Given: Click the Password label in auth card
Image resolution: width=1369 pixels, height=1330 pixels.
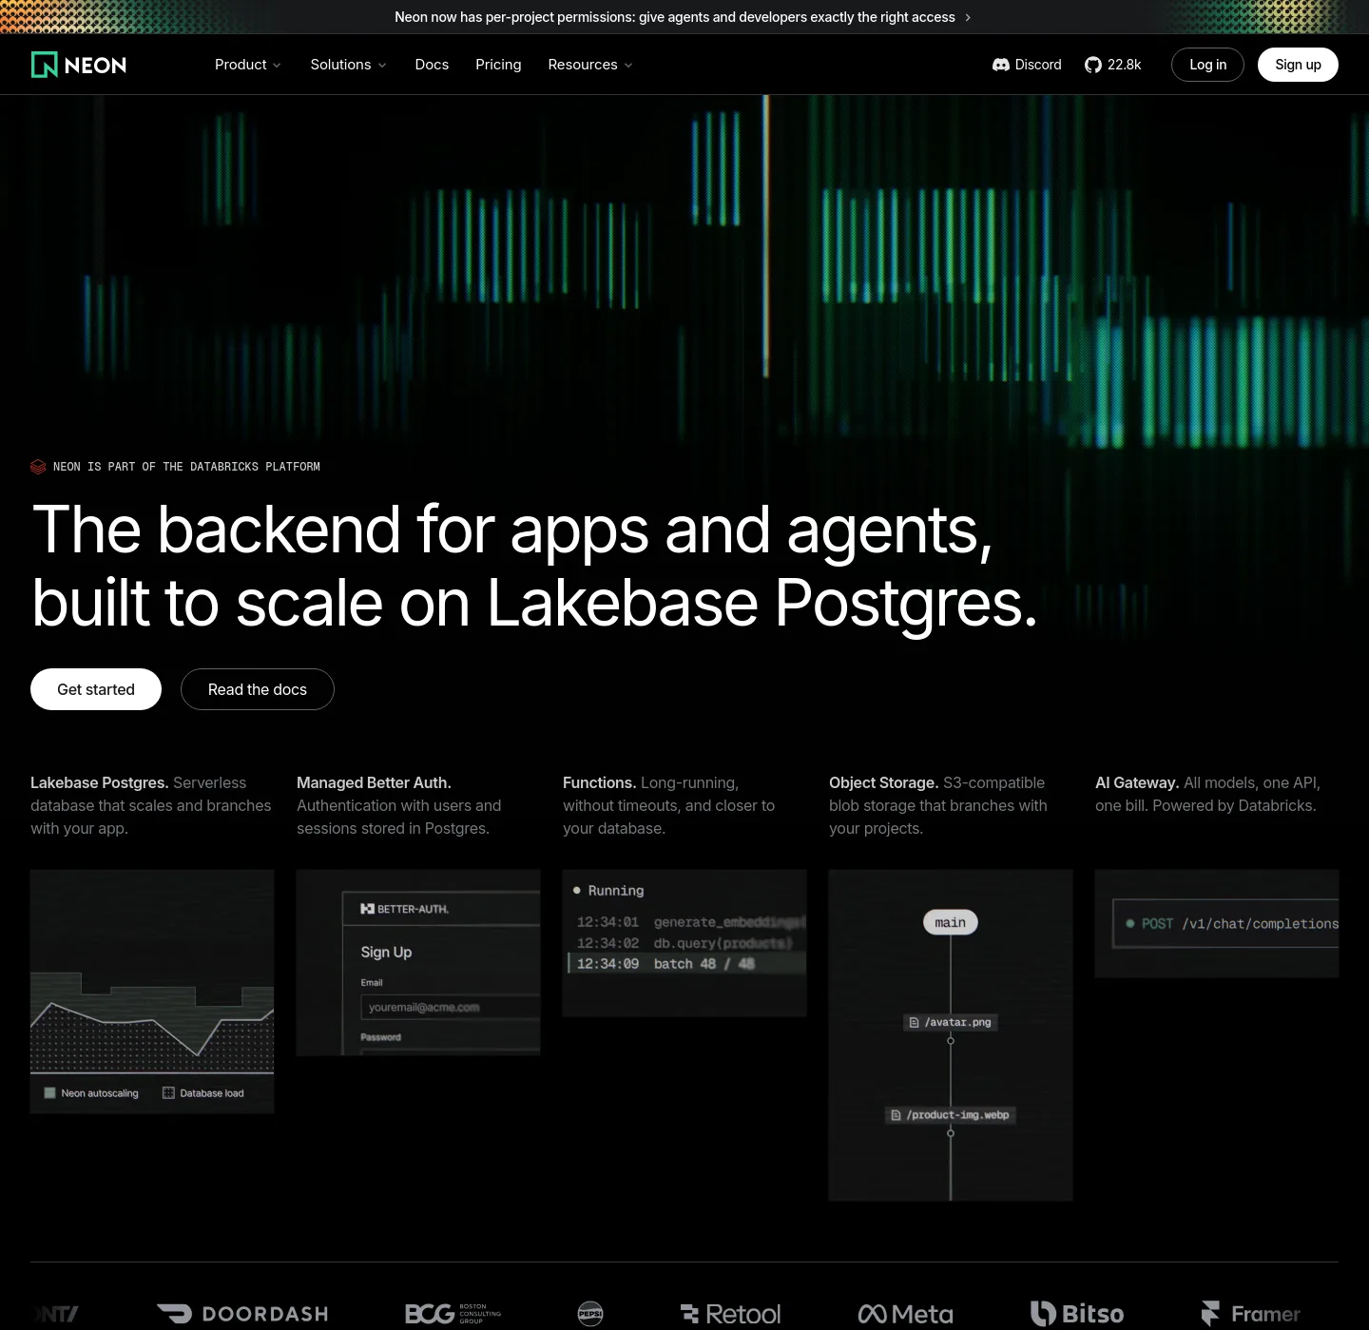Looking at the screenshot, I should 380,1037.
